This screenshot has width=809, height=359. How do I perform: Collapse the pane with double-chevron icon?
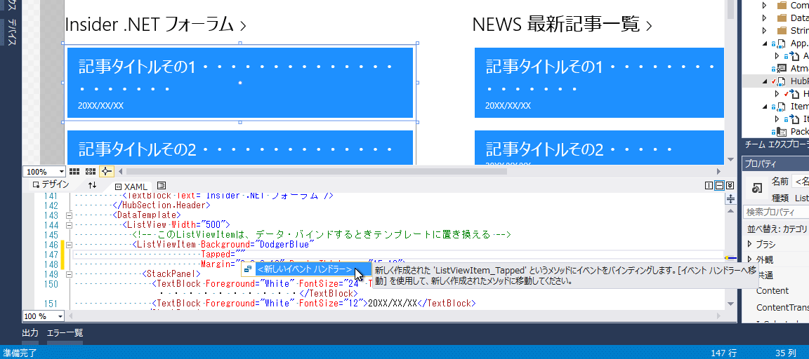pos(730,185)
